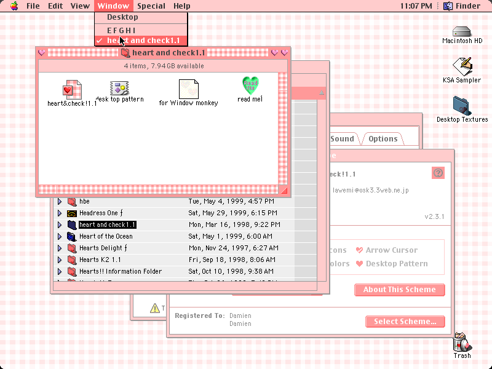Click the sort order button in the list window
The width and height of the screenshot is (492, 369).
(322, 93)
